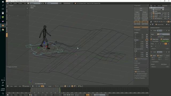The width and height of the screenshot is (171, 96).
Task: Expand the Rig Main Properties panel
Action: (x=140, y=78)
